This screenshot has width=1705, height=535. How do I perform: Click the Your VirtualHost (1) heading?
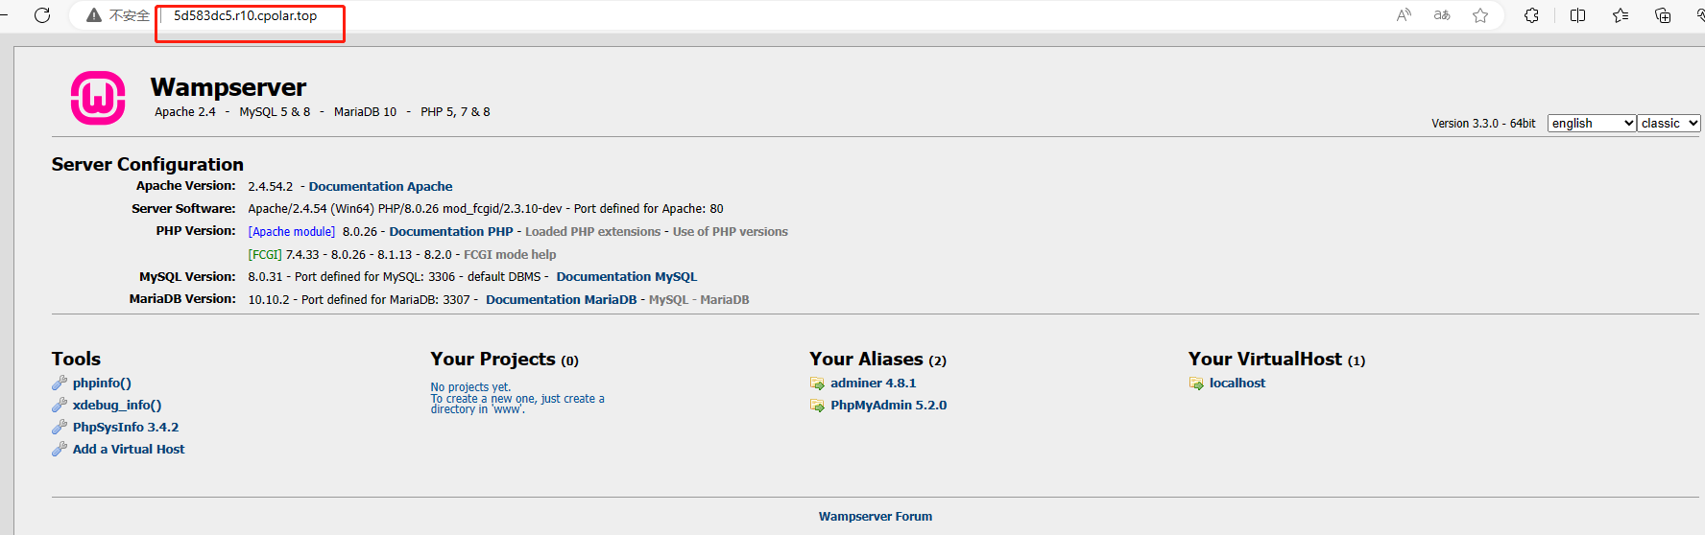(x=1277, y=359)
